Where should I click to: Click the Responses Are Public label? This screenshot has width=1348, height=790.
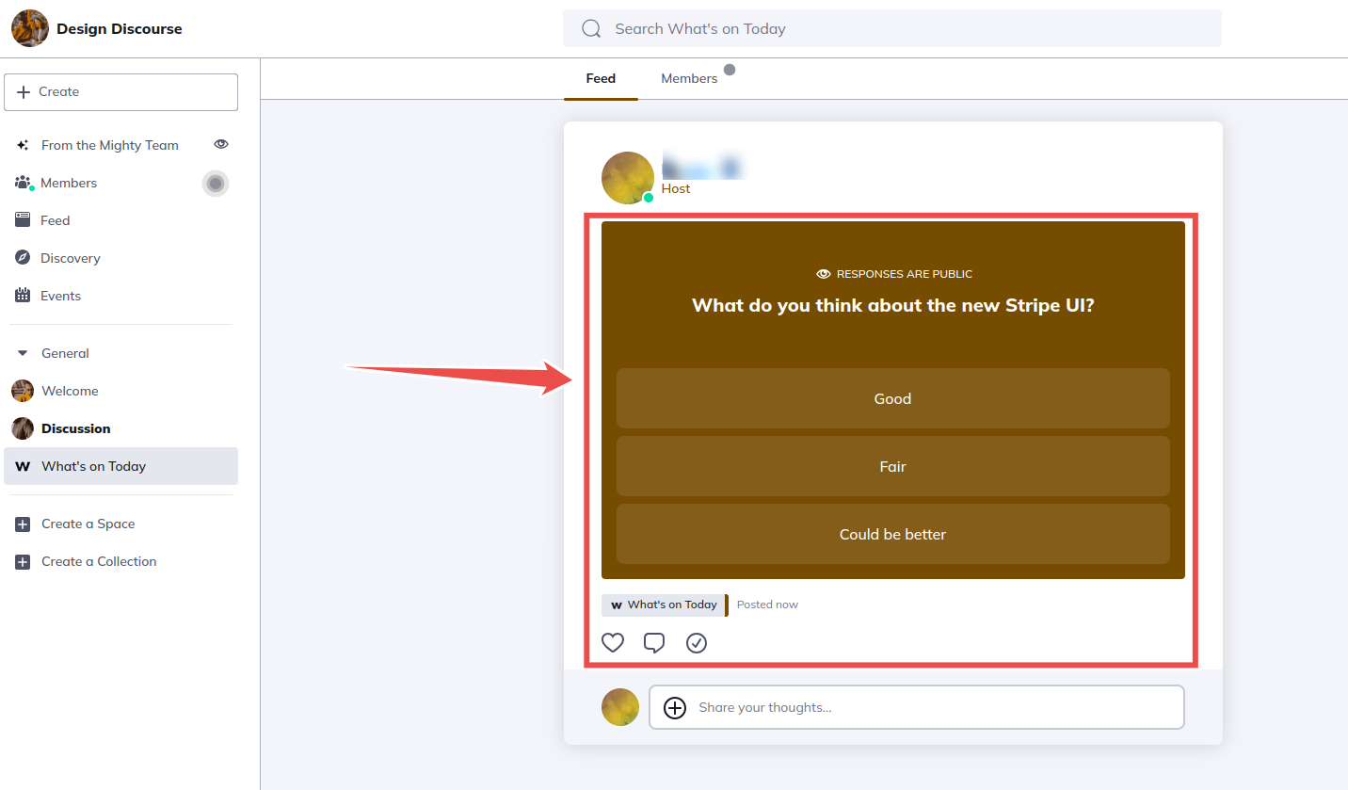point(893,274)
